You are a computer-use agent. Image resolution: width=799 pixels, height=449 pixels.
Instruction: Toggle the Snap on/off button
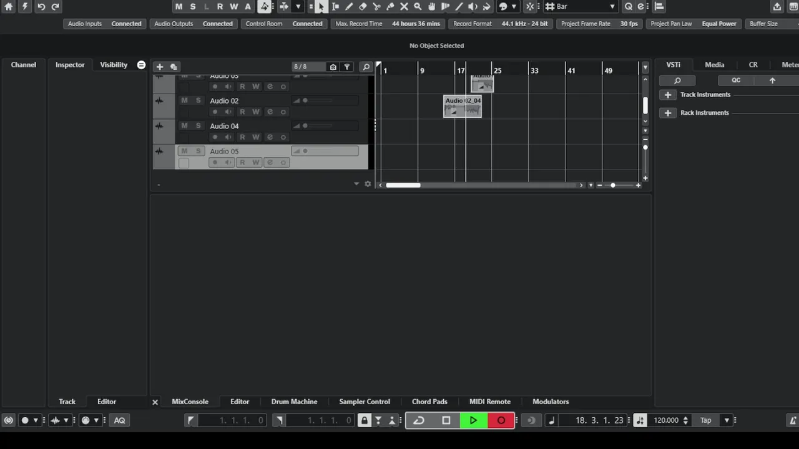(530, 6)
